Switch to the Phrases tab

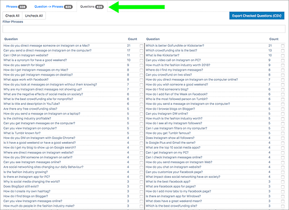[x=16, y=7]
